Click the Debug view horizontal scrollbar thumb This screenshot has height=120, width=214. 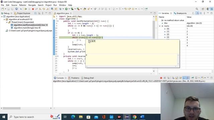click(x=12, y=108)
